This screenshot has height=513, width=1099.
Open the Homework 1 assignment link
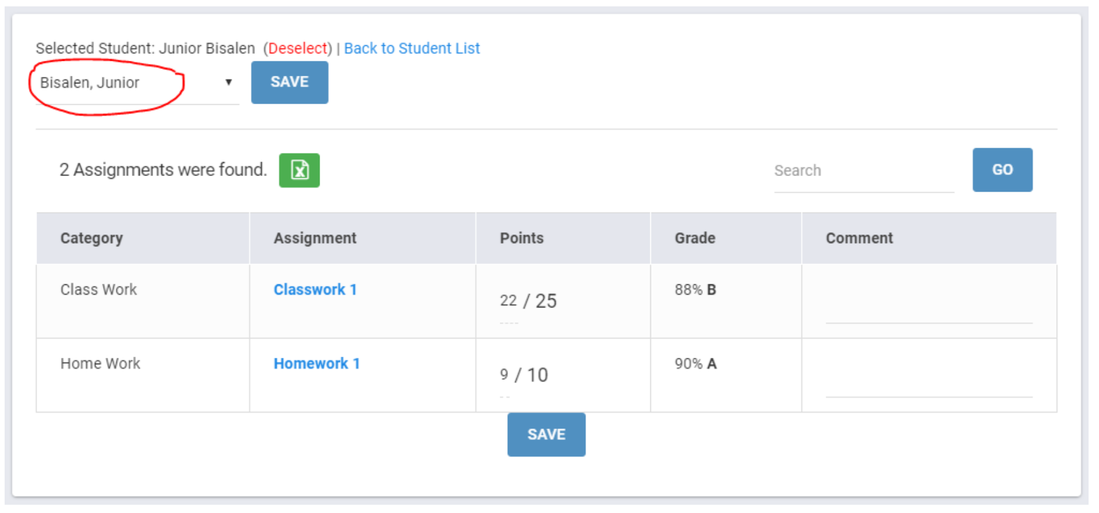pyautogui.click(x=317, y=364)
